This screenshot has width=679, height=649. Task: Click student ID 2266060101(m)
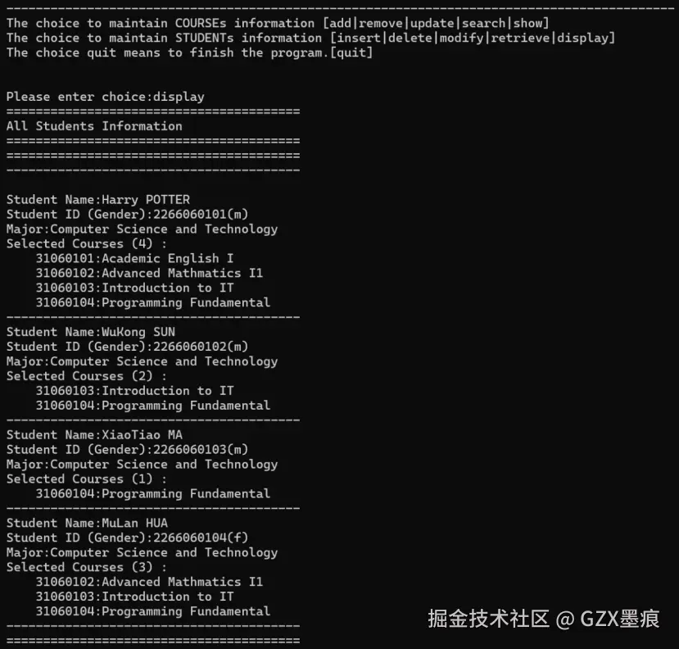click(x=201, y=215)
